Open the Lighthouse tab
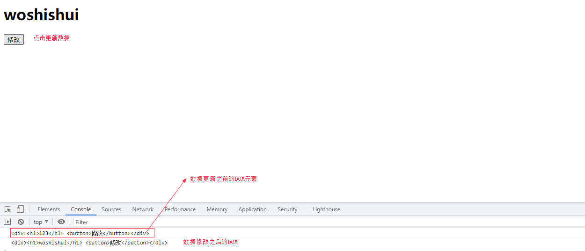The image size is (585, 251). 327,209
